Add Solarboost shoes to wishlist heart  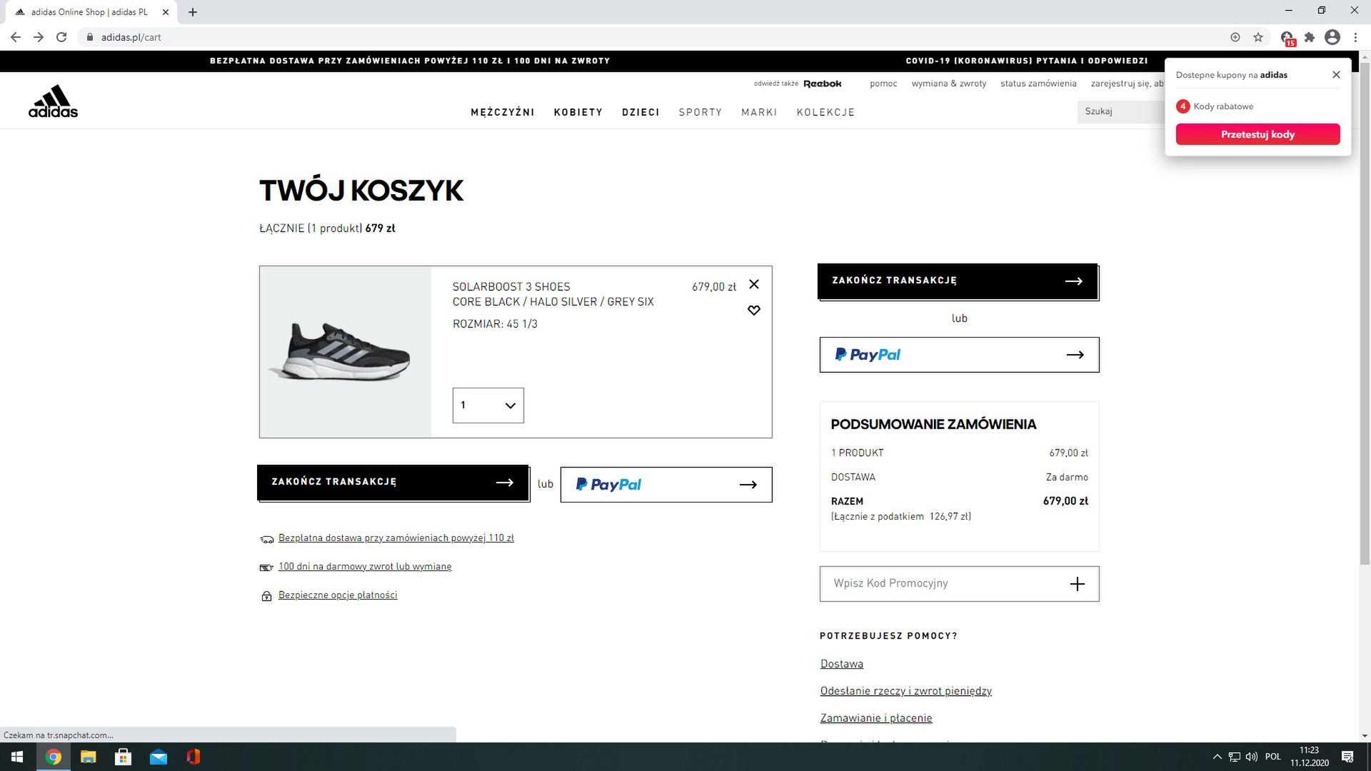pos(753,311)
